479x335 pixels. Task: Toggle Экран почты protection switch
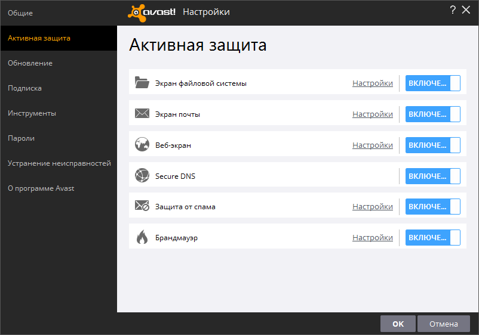tap(432, 114)
